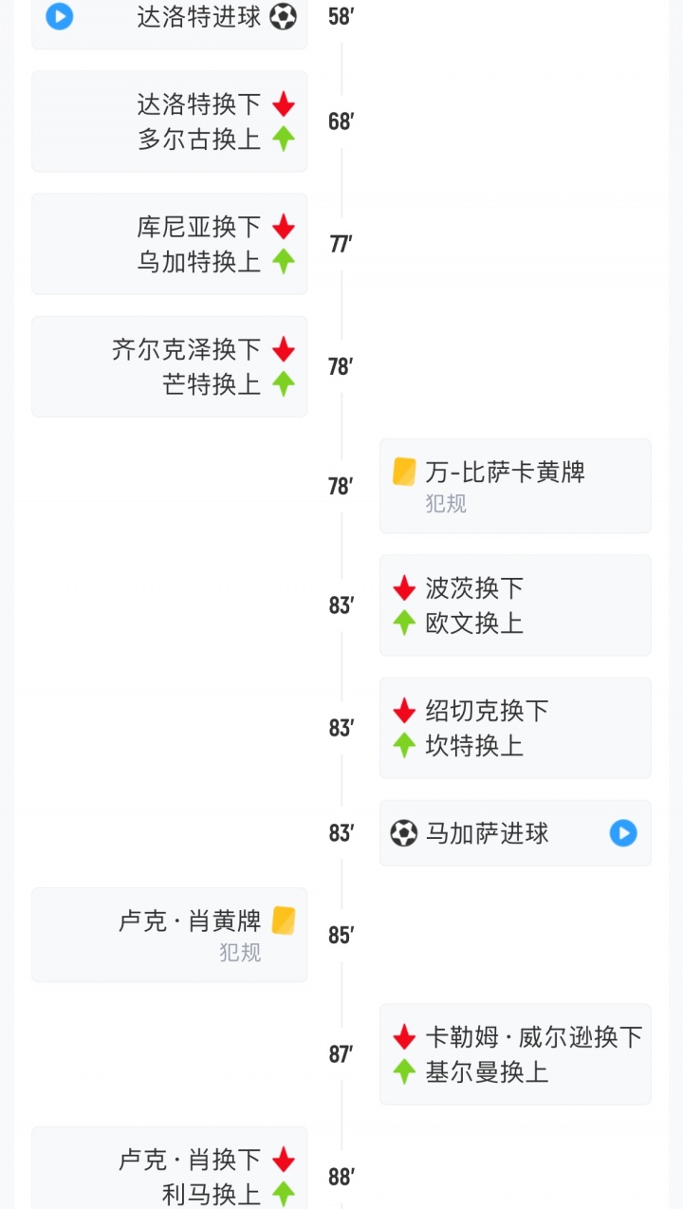Click the yellow card icon beside 卢克·肖黄牌

click(x=284, y=921)
